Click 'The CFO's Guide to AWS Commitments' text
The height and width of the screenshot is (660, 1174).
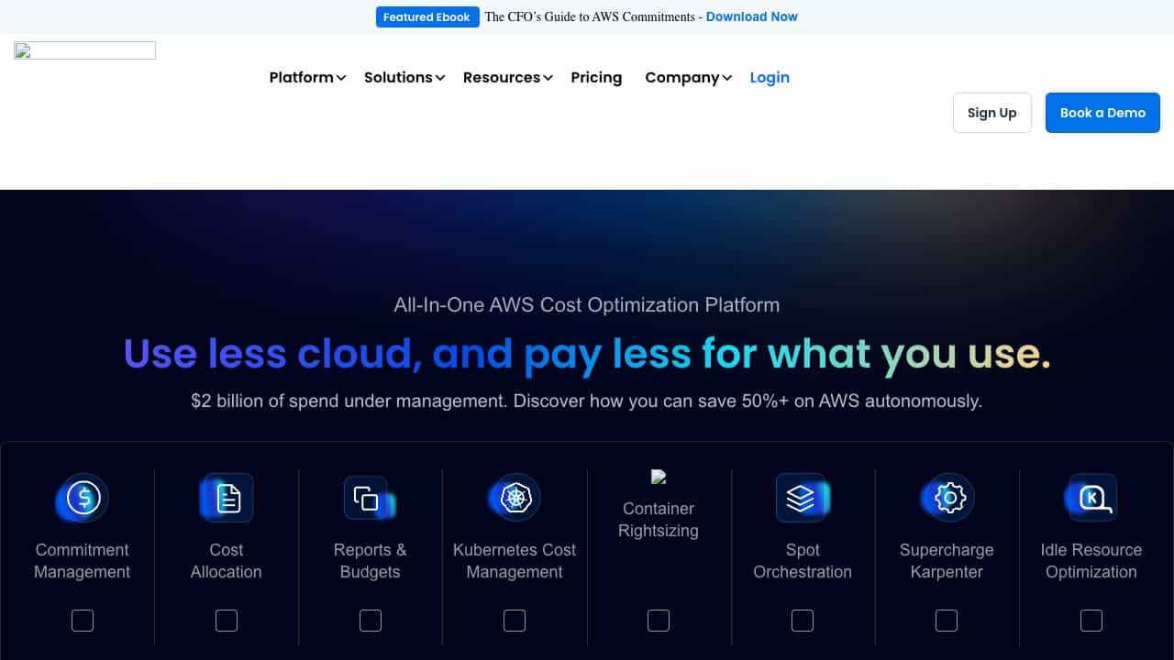click(590, 16)
